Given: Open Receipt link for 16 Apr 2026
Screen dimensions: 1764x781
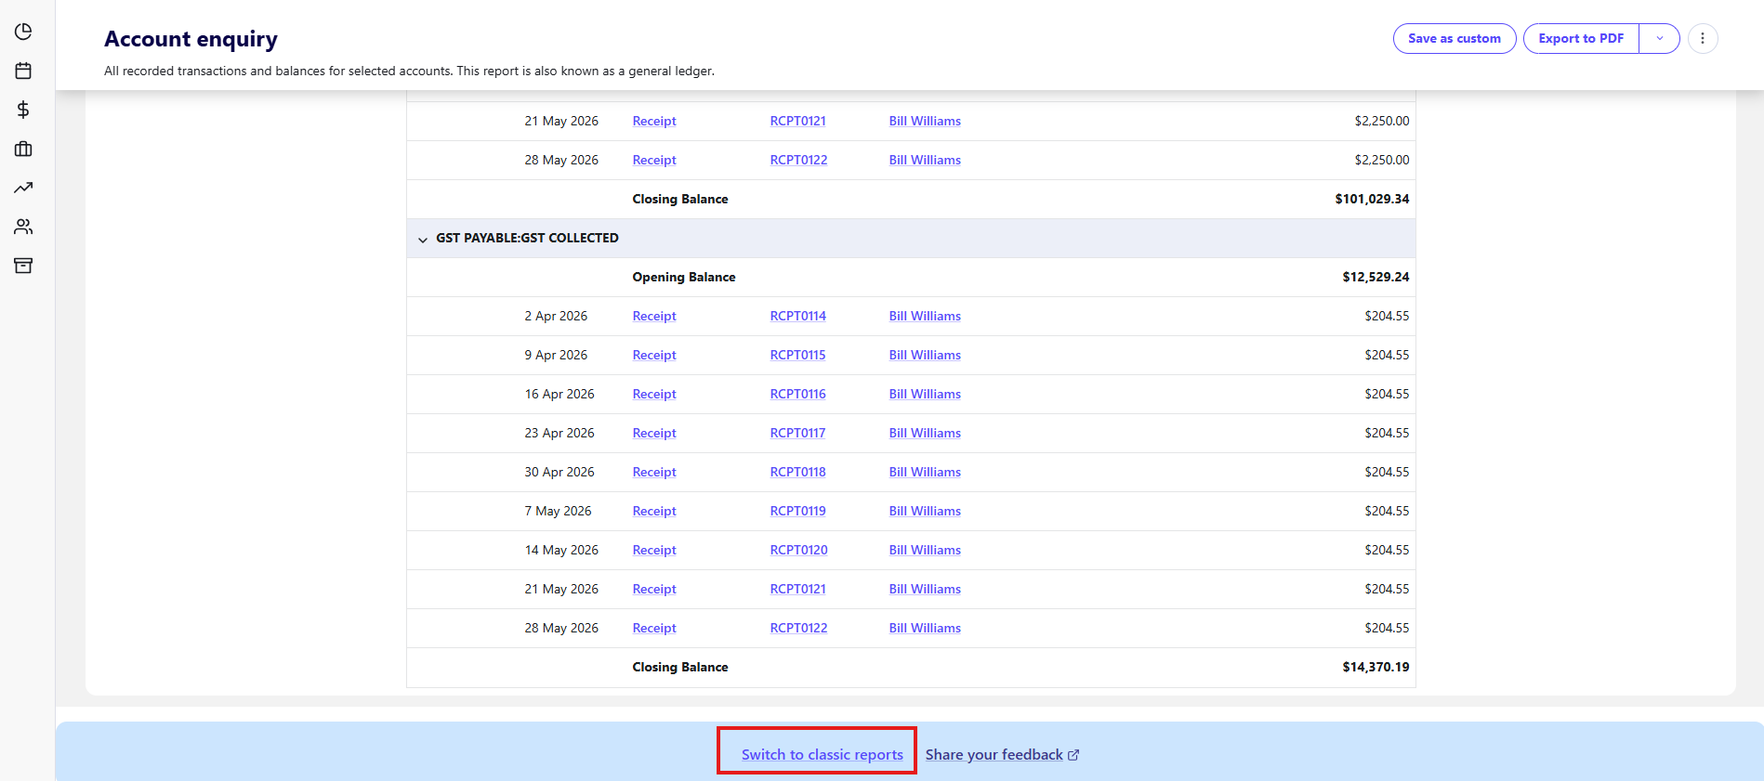Looking at the screenshot, I should point(654,394).
